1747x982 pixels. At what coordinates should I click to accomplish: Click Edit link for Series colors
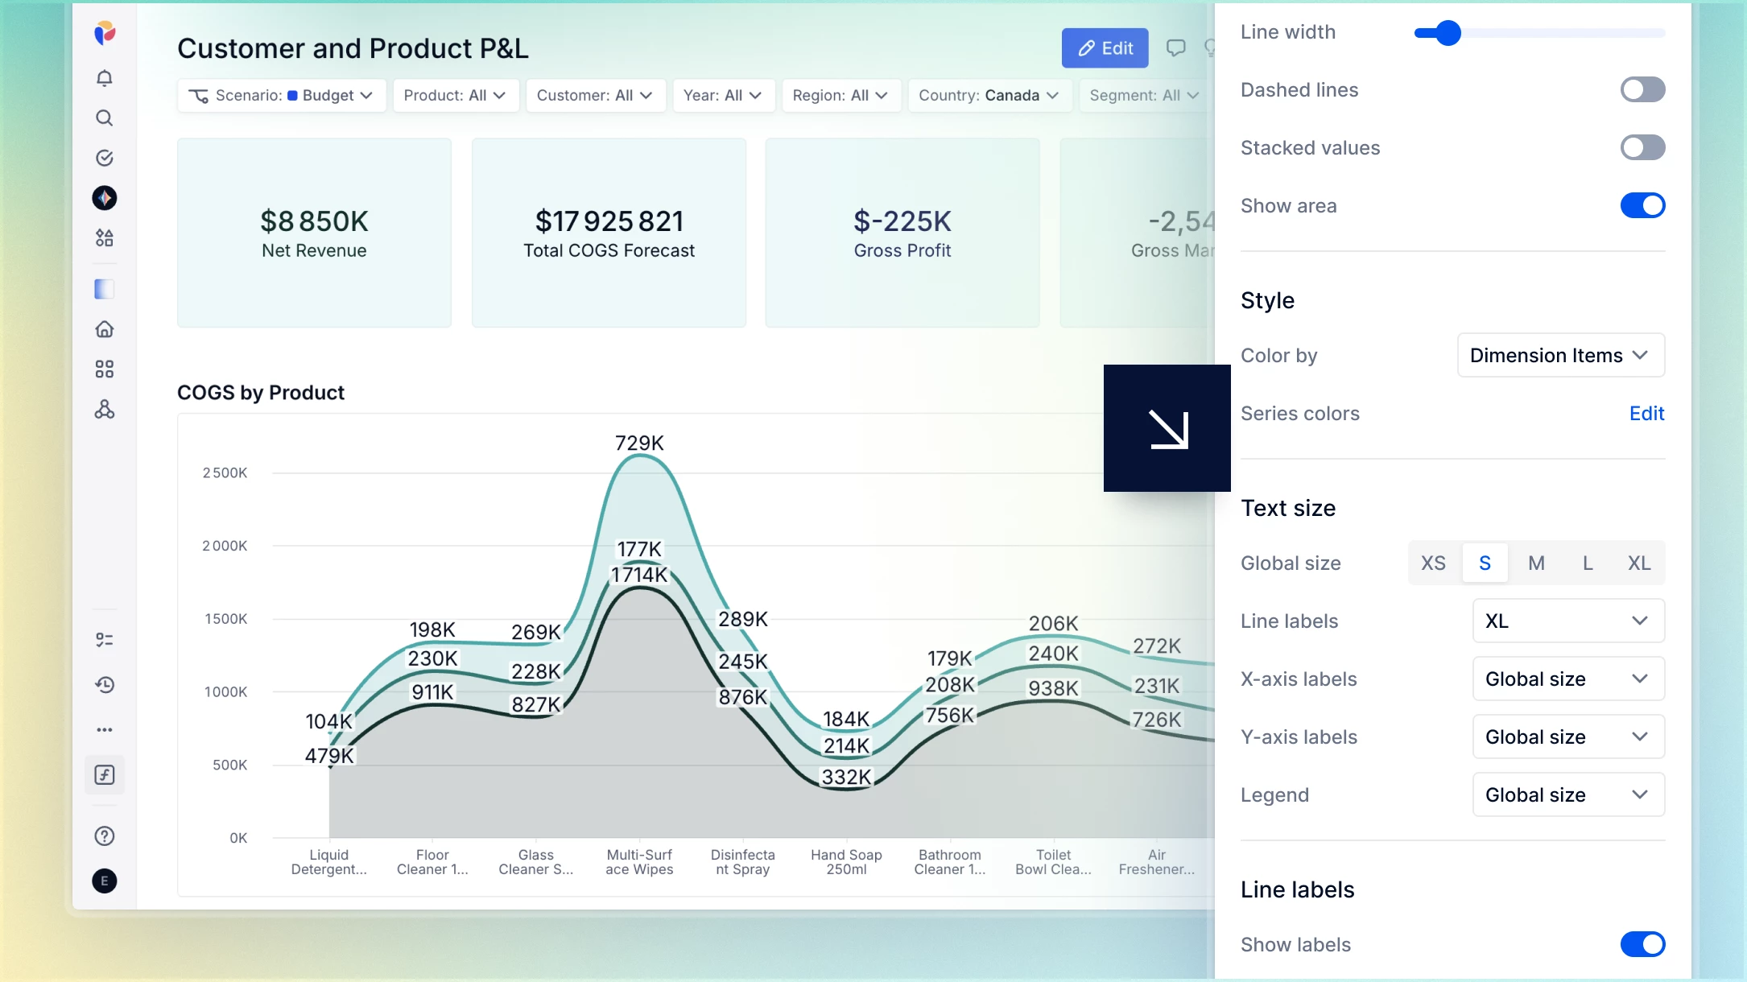(1646, 413)
